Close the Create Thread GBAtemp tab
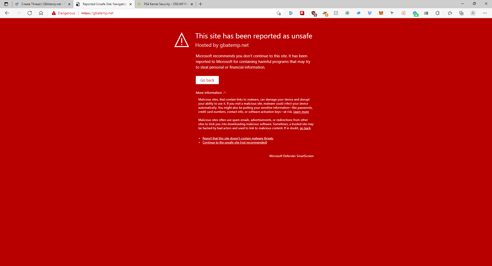This screenshot has height=266, width=492. pyautogui.click(x=69, y=4)
